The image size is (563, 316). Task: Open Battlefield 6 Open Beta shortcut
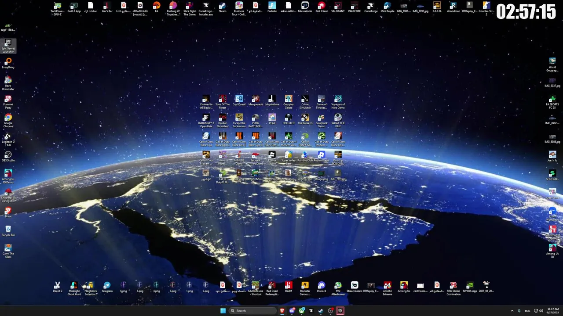pos(206,121)
